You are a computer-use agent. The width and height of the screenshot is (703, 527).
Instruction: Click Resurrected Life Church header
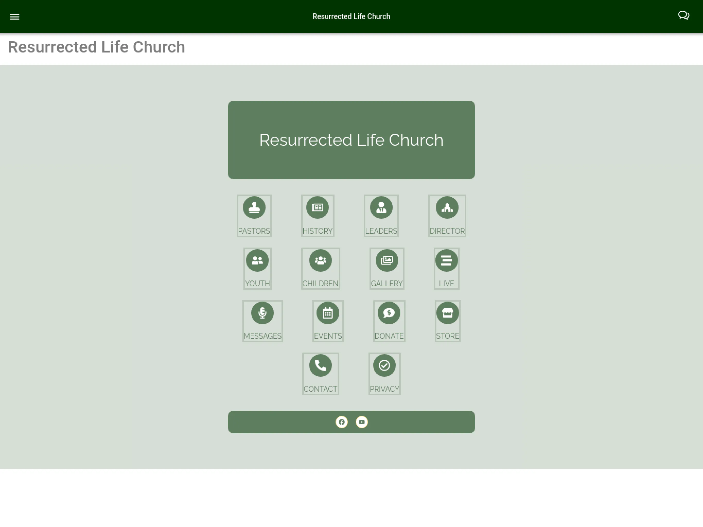click(x=96, y=47)
